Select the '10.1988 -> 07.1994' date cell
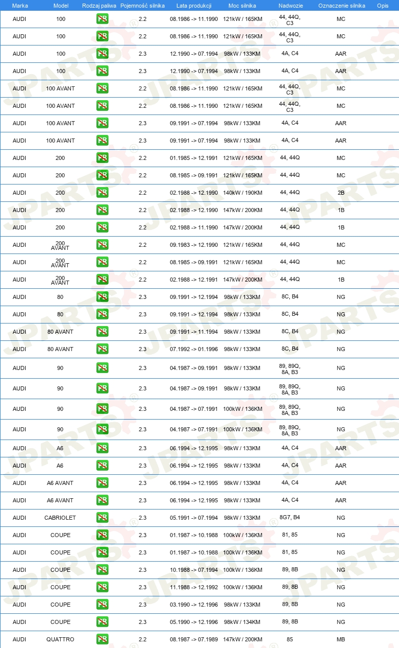This screenshot has height=648, width=399. click(x=194, y=570)
